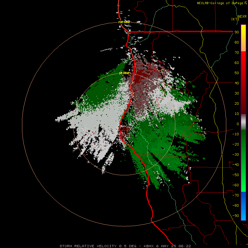
Task: Select the 40 value on velocity scale
Action: 237,83
